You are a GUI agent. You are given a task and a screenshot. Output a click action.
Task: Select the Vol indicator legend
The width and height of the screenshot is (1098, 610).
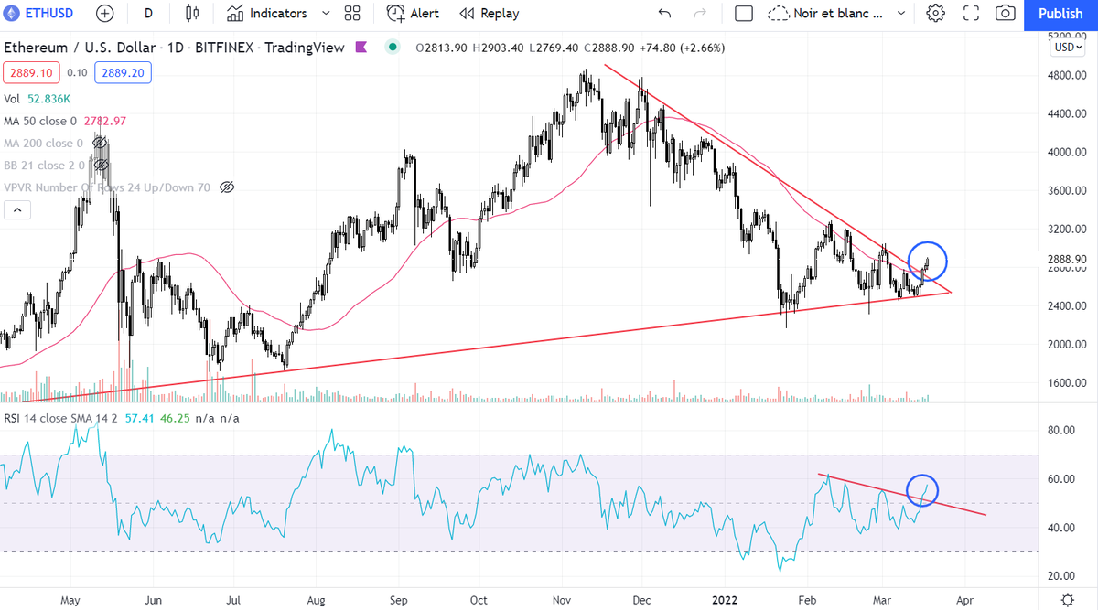pos(13,97)
